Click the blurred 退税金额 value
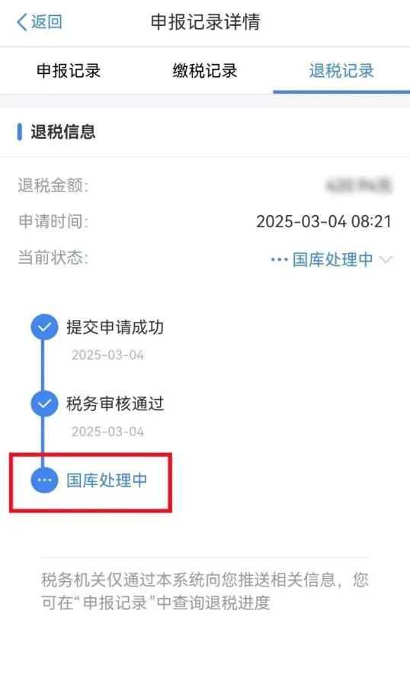Viewport: 410px width, 691px height. (358, 185)
